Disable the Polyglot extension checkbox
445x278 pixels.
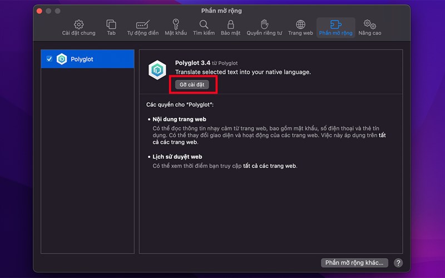[x=50, y=59]
